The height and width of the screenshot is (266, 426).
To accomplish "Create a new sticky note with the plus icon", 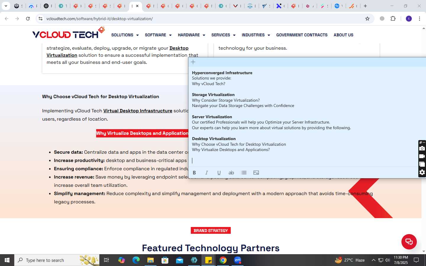I will pos(193,62).
